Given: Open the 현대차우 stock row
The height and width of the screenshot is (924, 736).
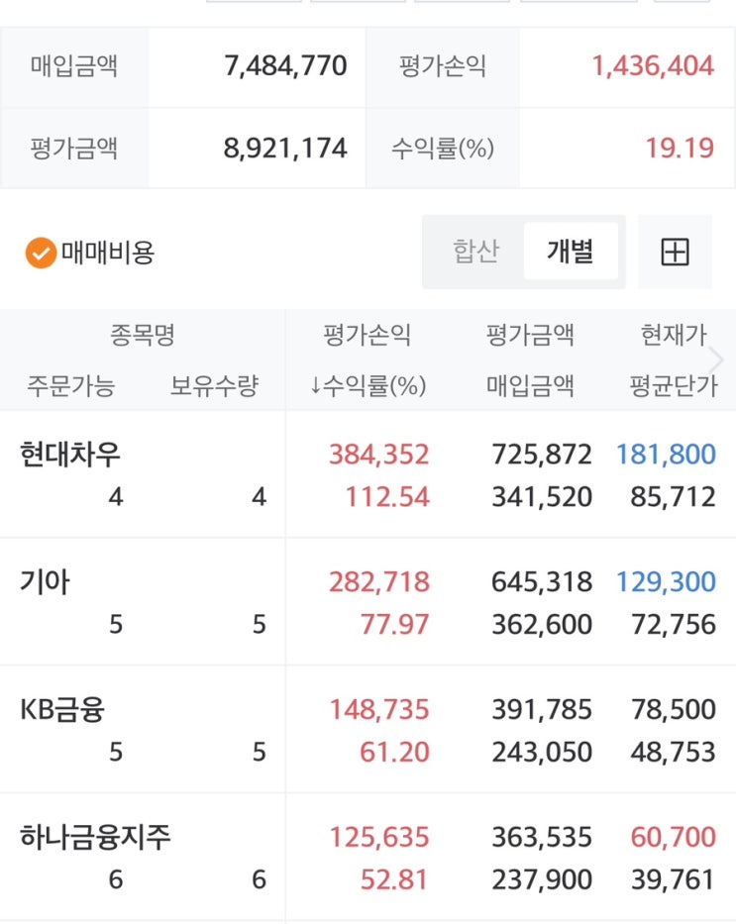Looking at the screenshot, I should [x=70, y=455].
